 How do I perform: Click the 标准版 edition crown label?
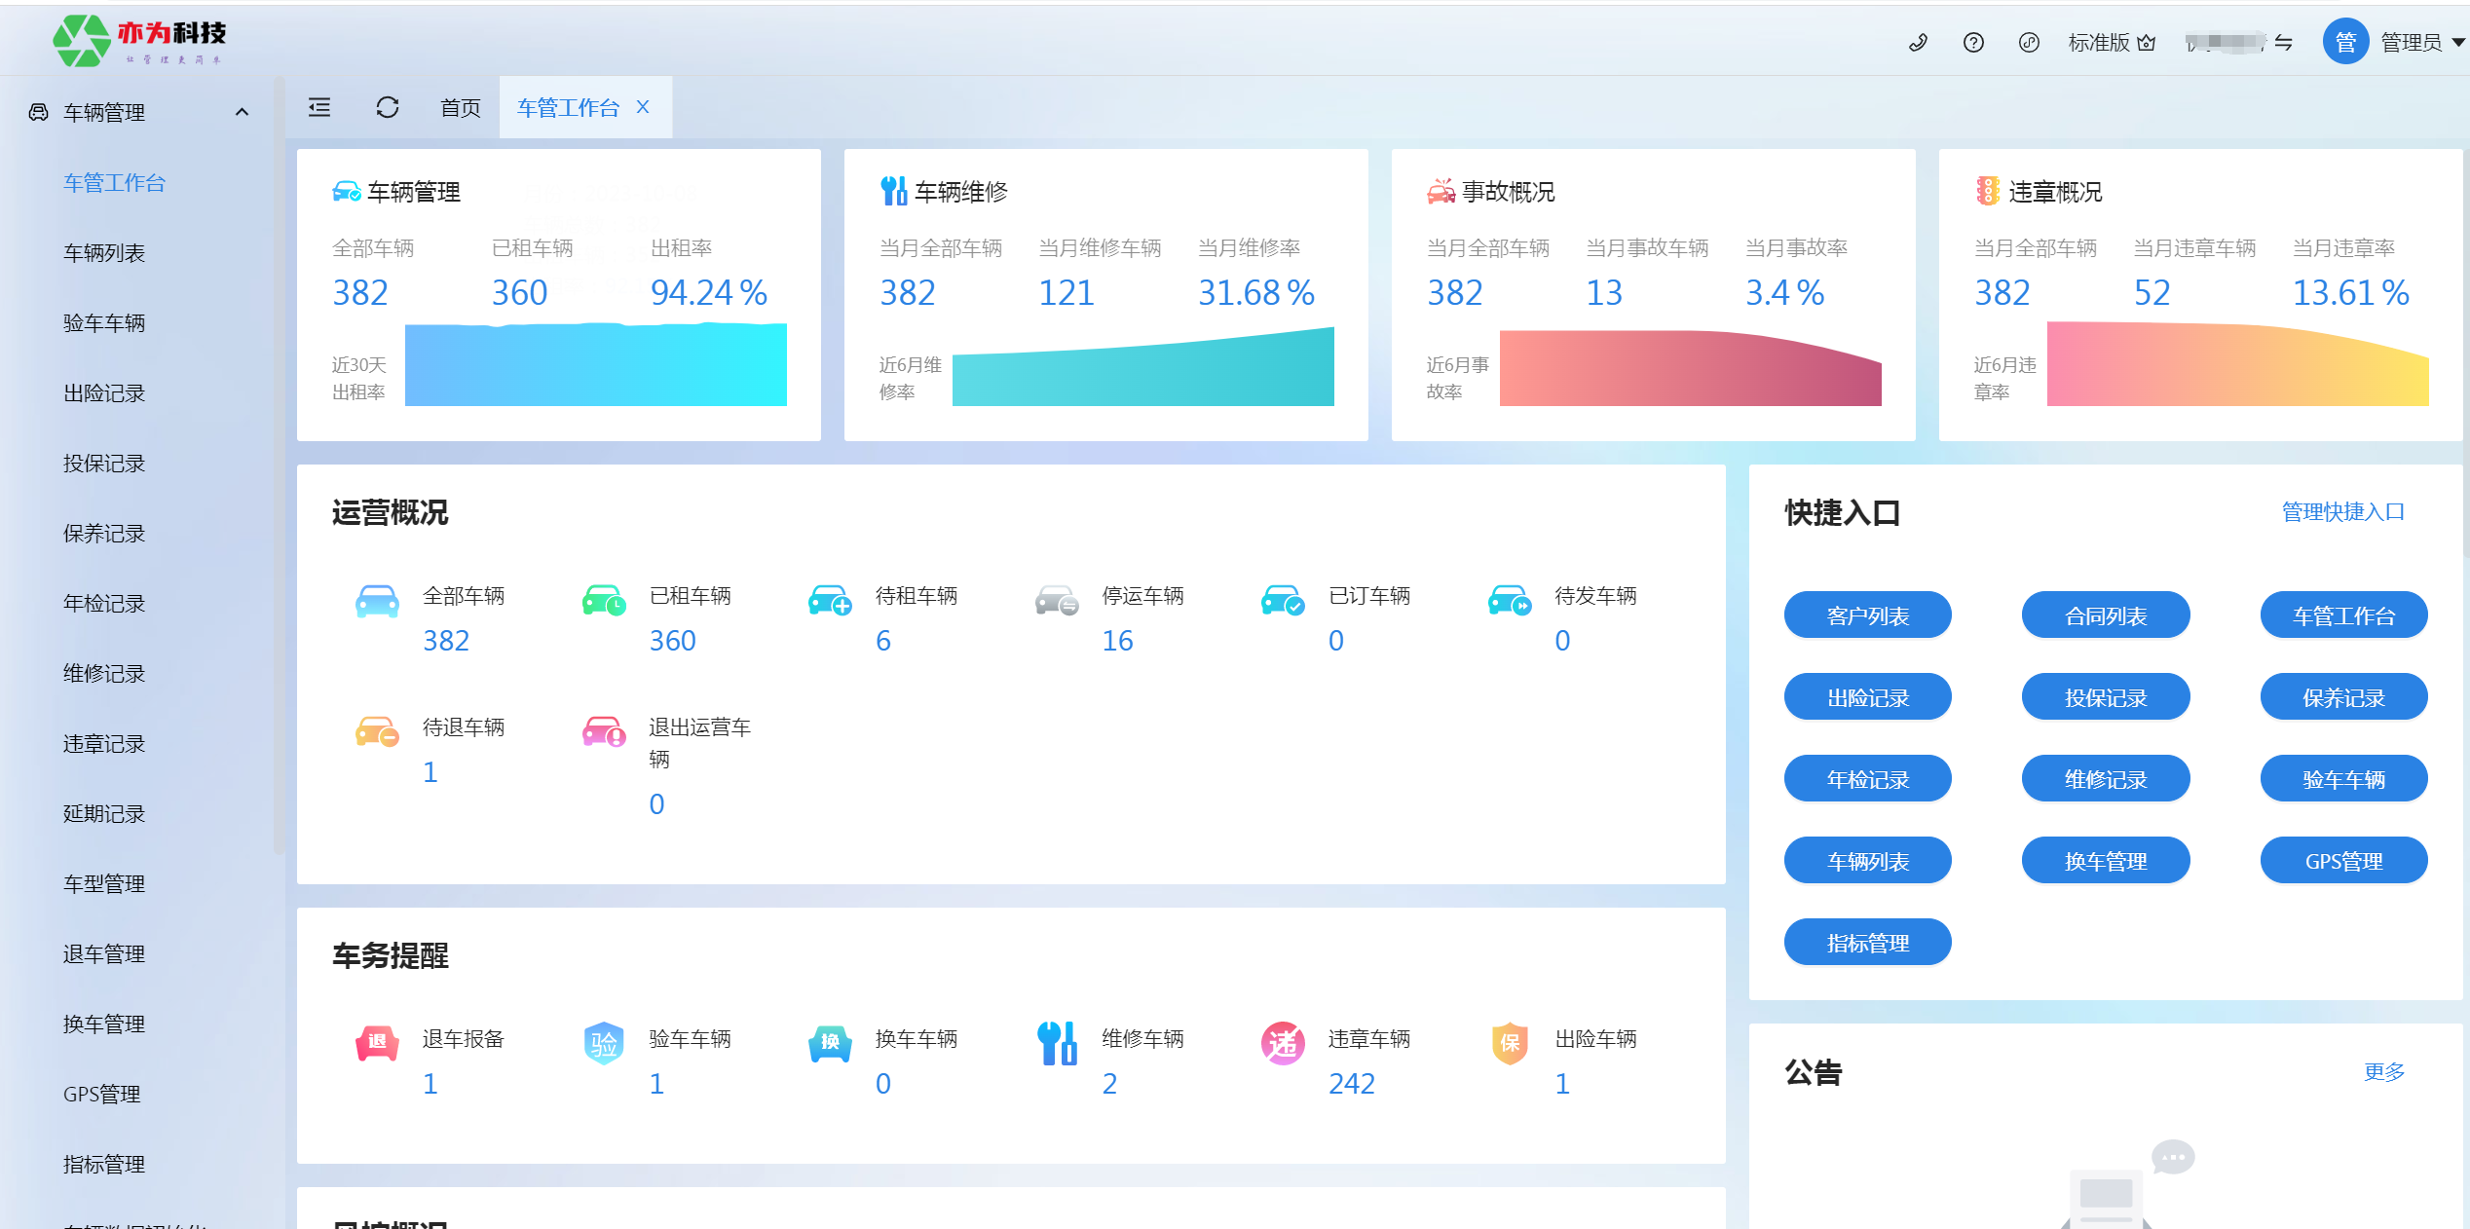2111,43
